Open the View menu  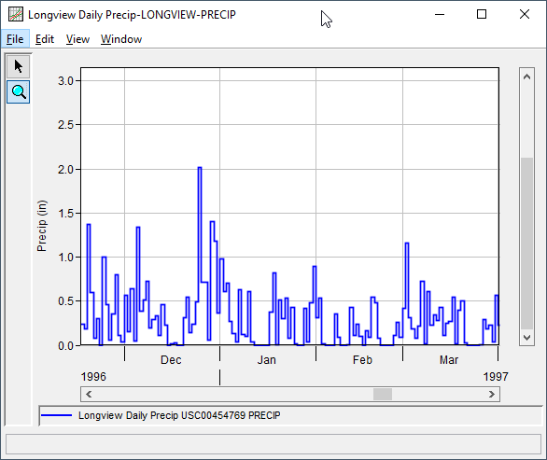[x=77, y=39]
